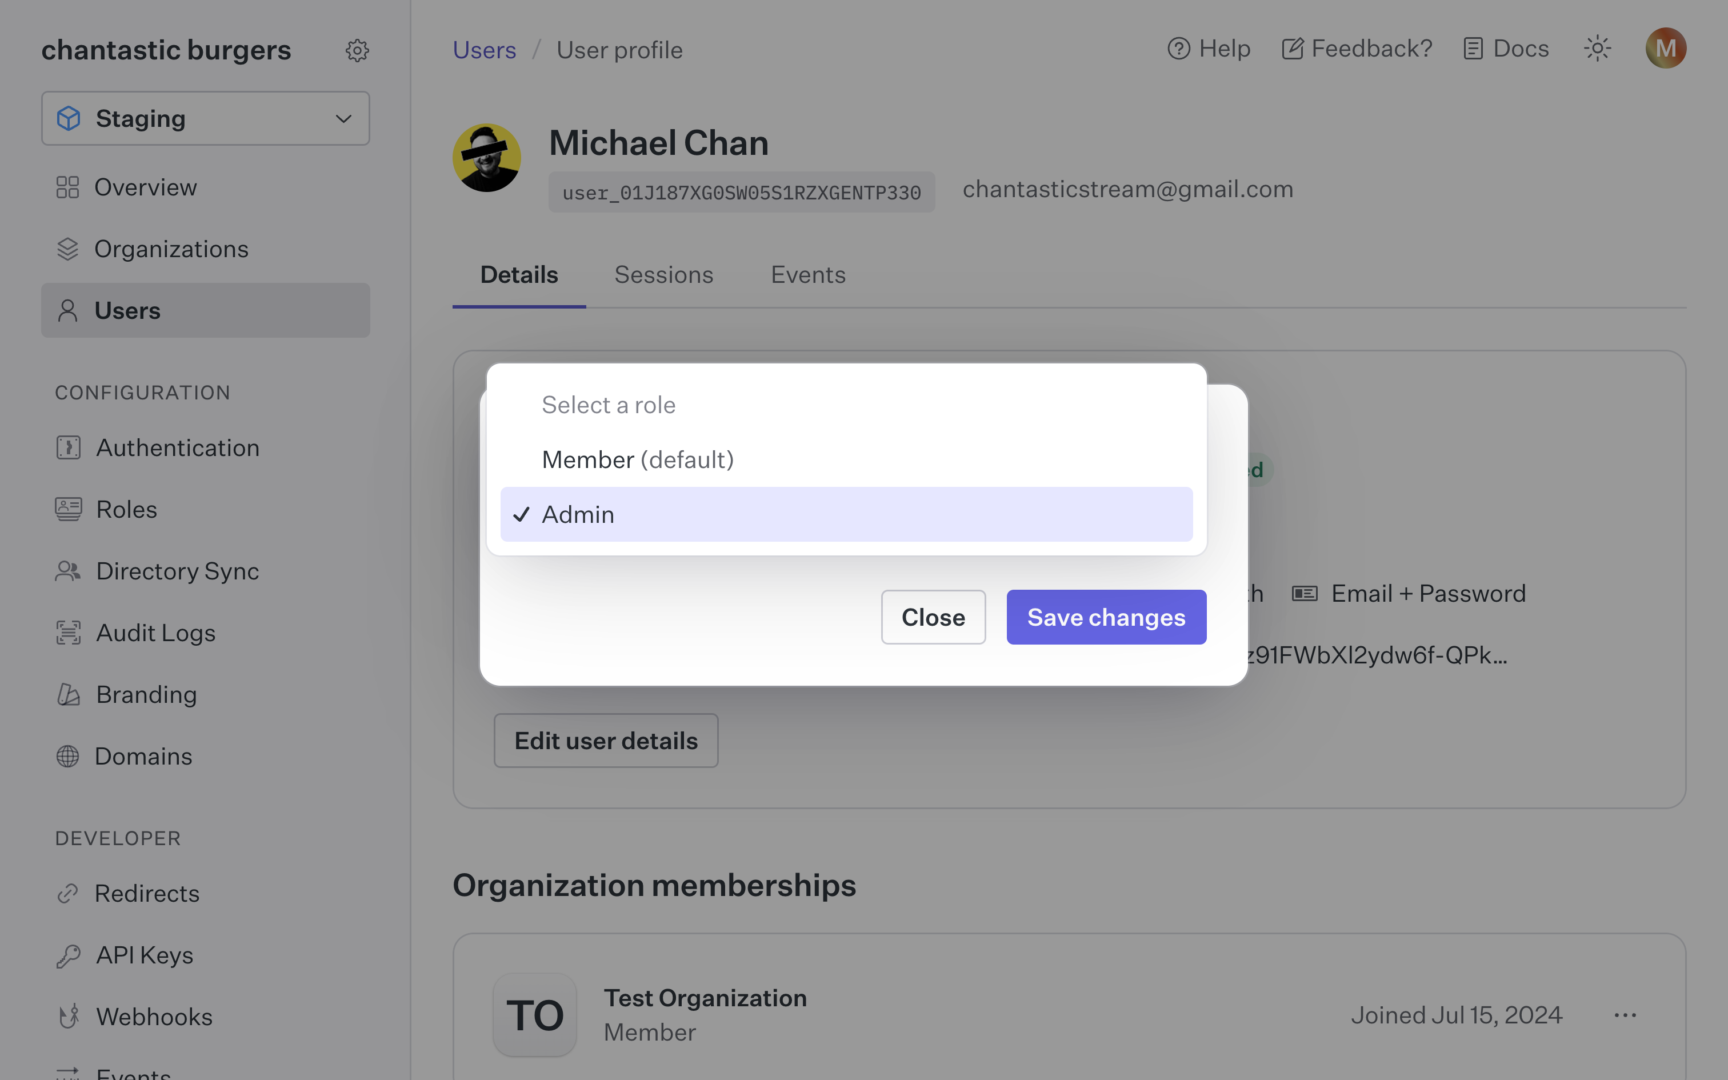The image size is (1728, 1080).
Task: Click Save changes button
Action: click(1106, 616)
